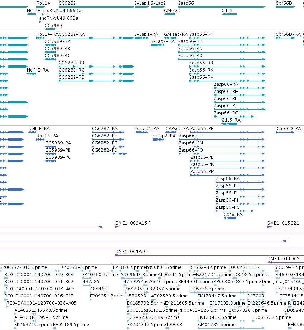
Task: Click protein label S-Lap2-PA
Action: tap(164, 136)
